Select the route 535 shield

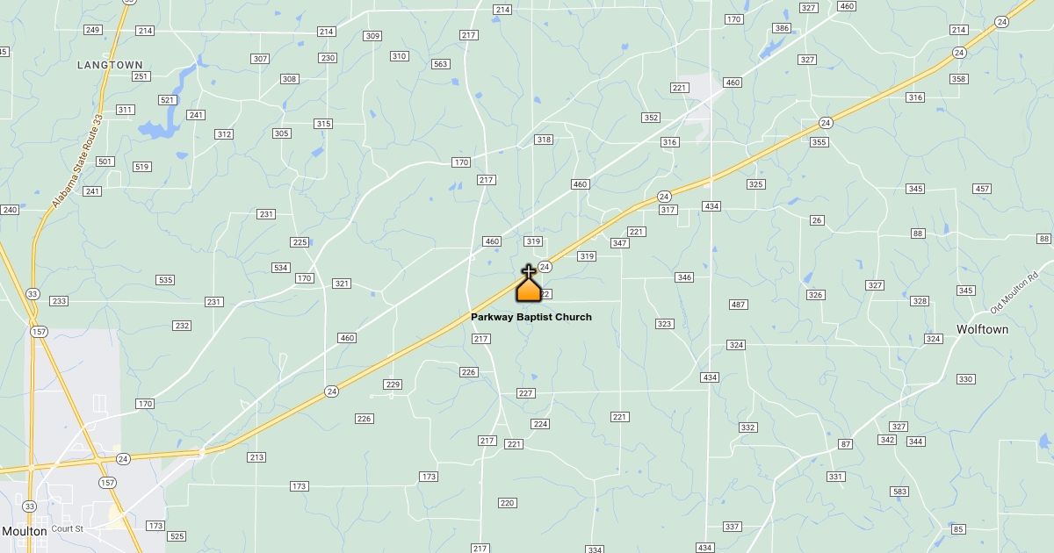click(x=165, y=280)
